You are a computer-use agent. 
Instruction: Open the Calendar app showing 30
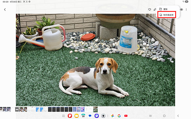[83, 116]
